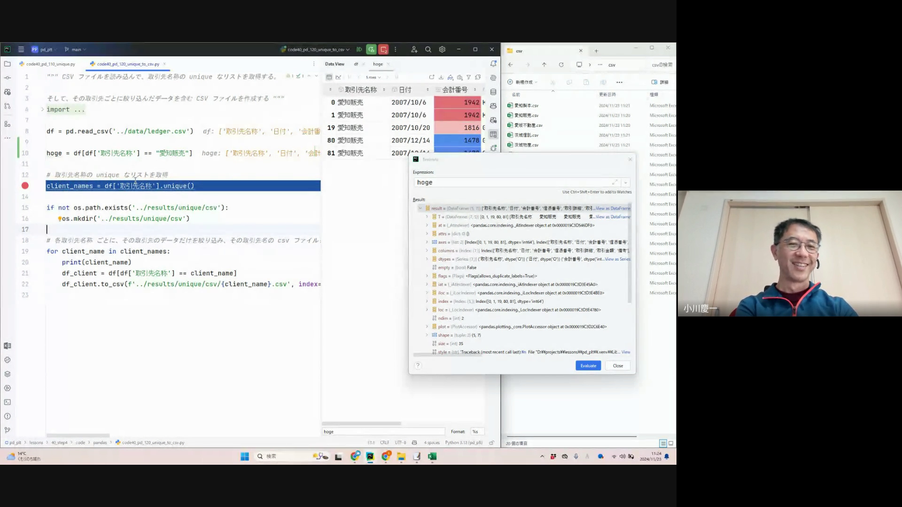Expand the columns node in result tree
This screenshot has height=507, width=902.
point(427,251)
